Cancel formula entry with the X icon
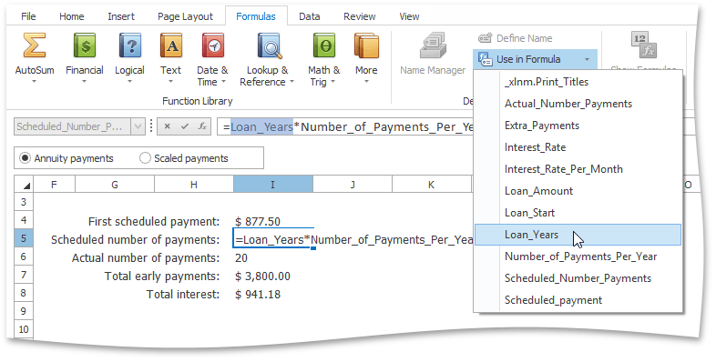Screen dimensions: 716x362 coord(167,126)
